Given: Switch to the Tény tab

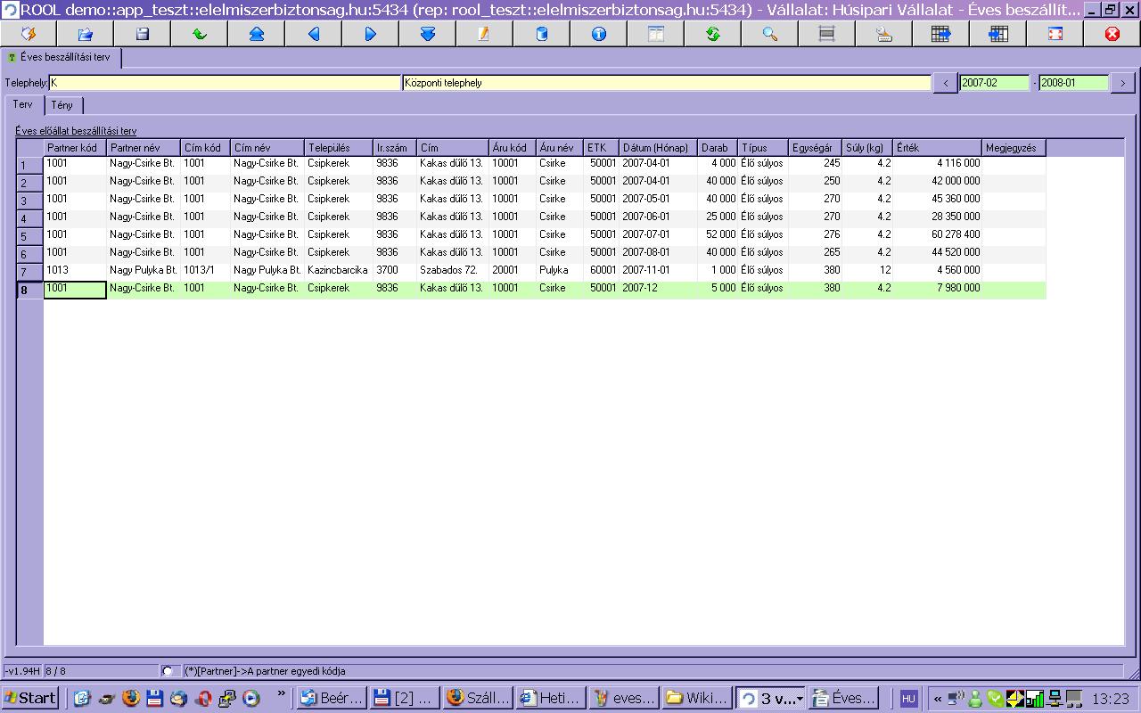Looking at the screenshot, I should tap(62, 105).
